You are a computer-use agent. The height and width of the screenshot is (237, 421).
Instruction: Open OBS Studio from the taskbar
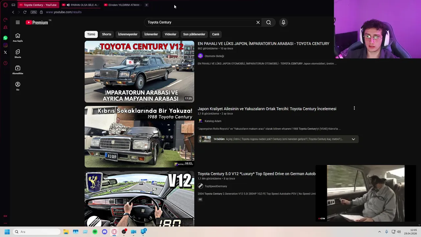pos(124,232)
